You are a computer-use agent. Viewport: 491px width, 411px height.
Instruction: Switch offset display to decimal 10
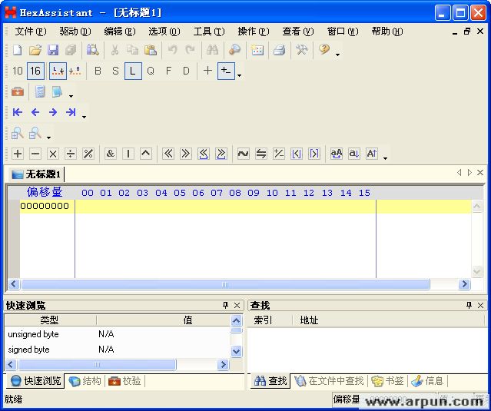[18, 71]
